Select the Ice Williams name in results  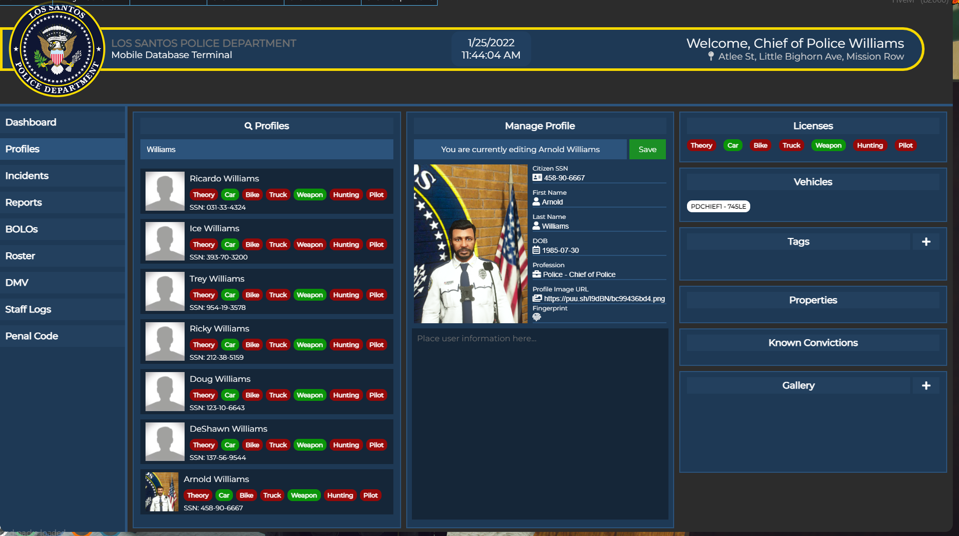(214, 228)
